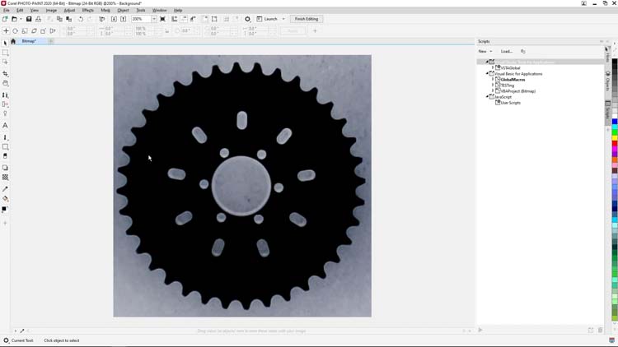Expand the TESTing tree node
Screen dimensions: 618x347
(493, 85)
